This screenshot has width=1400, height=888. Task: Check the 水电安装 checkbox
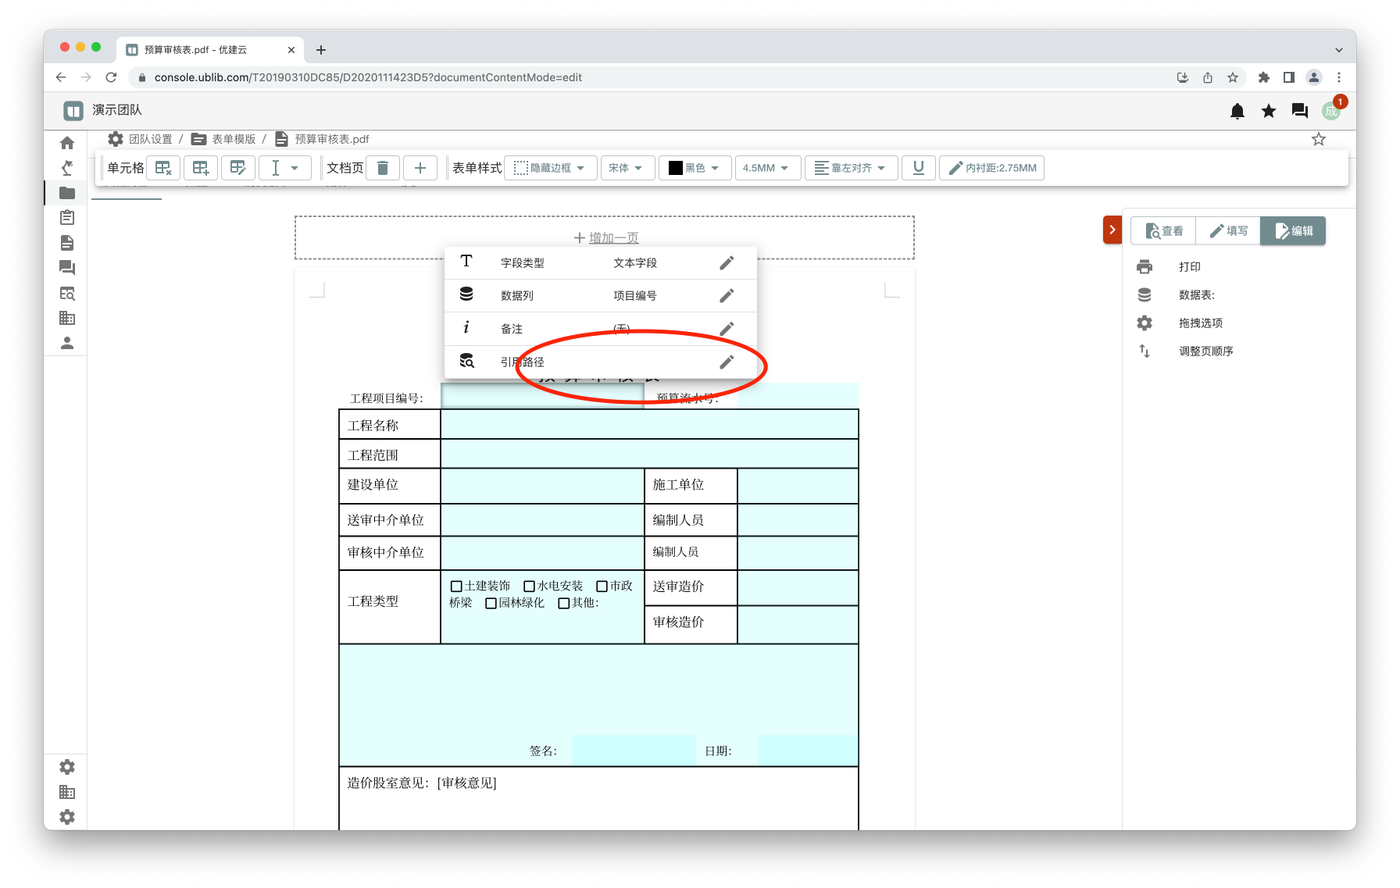coord(529,587)
